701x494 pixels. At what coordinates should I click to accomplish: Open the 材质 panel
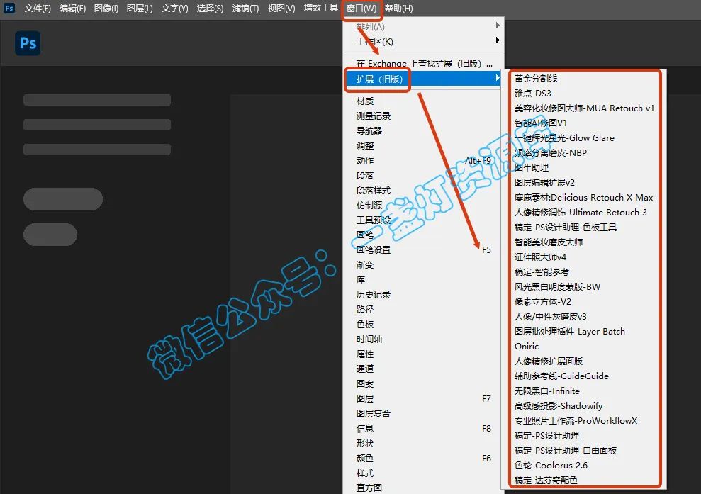click(x=423, y=101)
